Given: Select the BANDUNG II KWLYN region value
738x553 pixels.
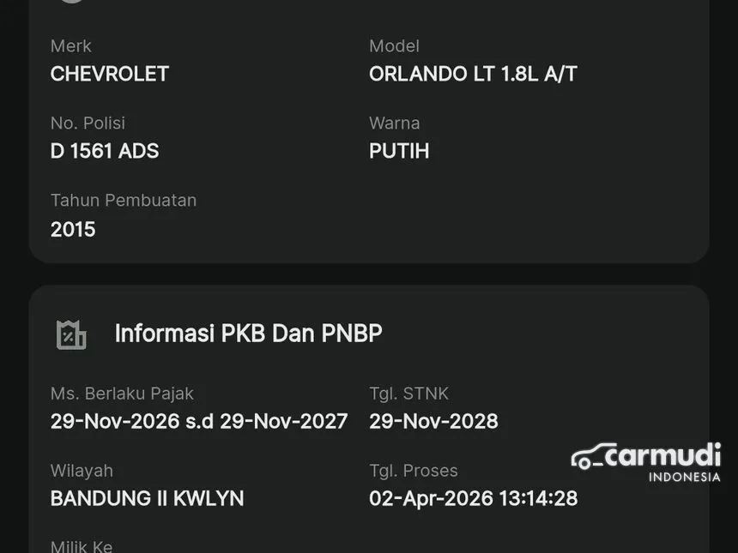Looking at the screenshot, I should coord(147,498).
